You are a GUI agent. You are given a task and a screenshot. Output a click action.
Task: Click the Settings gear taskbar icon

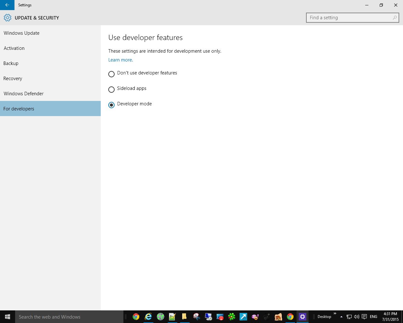302,317
